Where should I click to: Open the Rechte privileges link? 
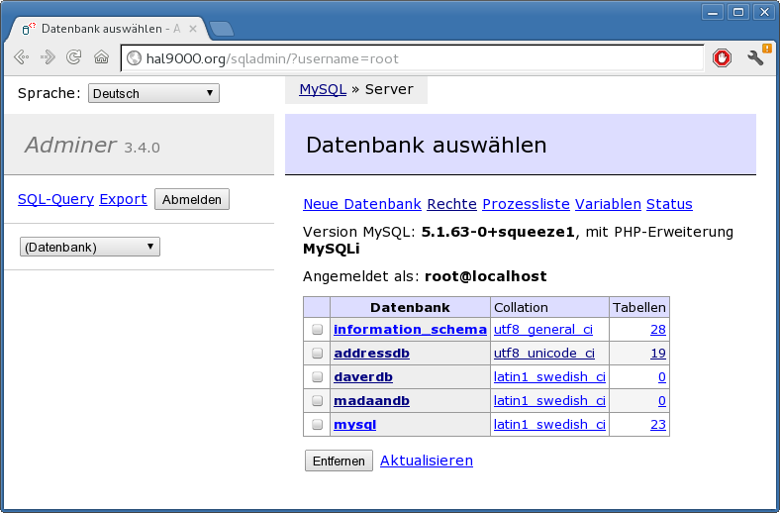[x=451, y=204]
